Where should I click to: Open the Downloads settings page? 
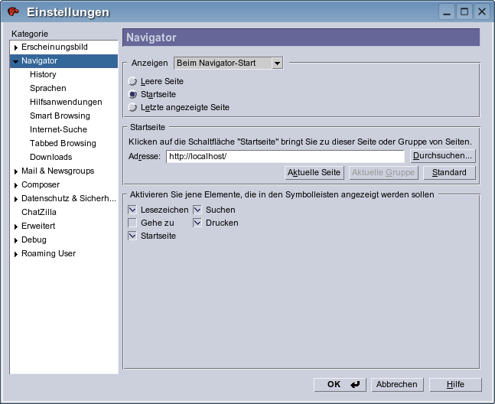(50, 157)
